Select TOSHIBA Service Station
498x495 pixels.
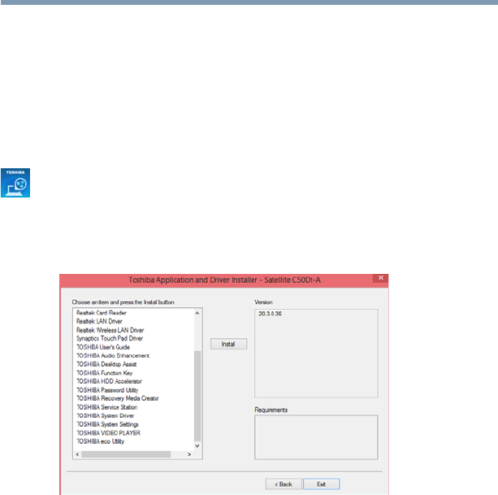tap(106, 407)
